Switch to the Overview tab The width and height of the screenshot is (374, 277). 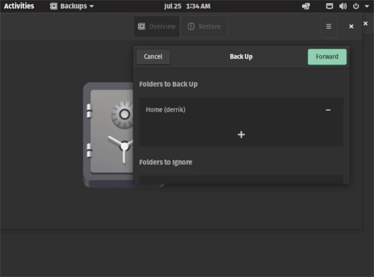click(x=157, y=27)
